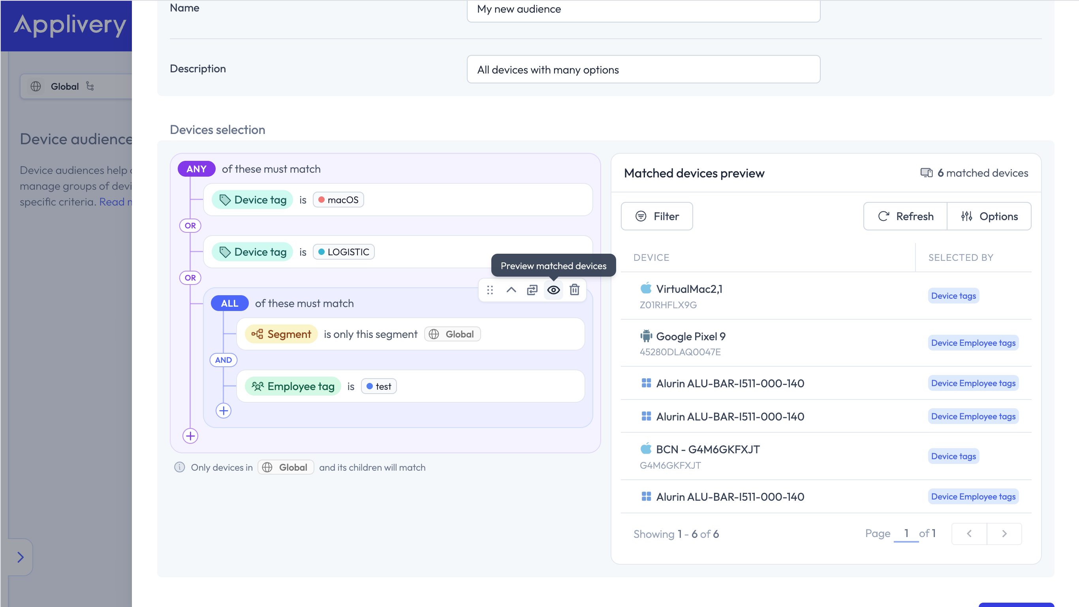Delete the ALL group with trash icon
1079x607 pixels.
[575, 290]
